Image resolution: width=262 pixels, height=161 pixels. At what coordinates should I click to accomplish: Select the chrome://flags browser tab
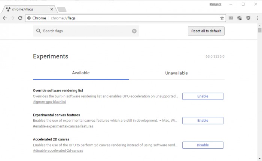pos(29,9)
